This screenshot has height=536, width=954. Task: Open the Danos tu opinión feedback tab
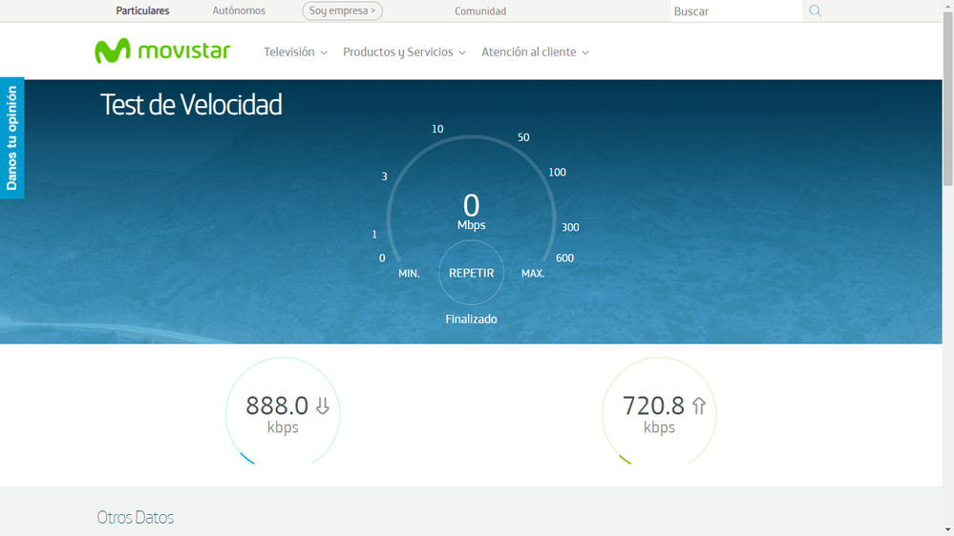11,138
